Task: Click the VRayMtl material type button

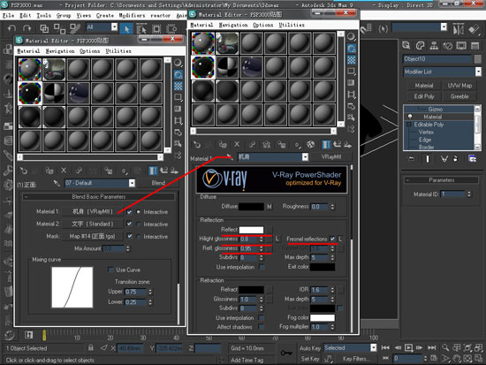Action: (x=331, y=157)
